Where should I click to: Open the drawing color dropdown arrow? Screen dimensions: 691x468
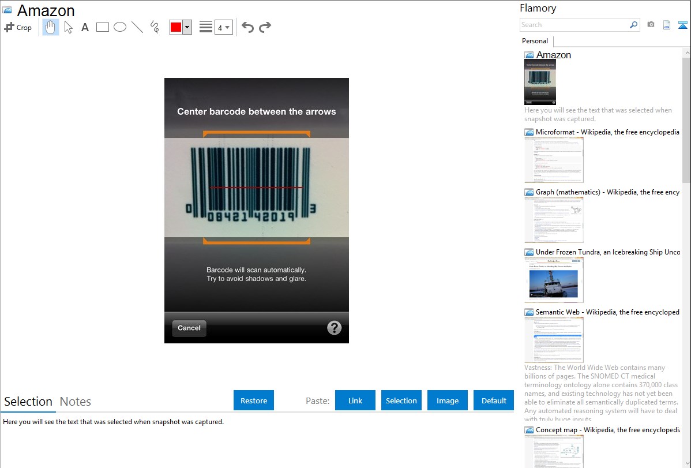click(187, 27)
